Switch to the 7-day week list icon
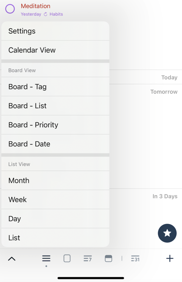The width and height of the screenshot is (182, 282). click(88, 258)
